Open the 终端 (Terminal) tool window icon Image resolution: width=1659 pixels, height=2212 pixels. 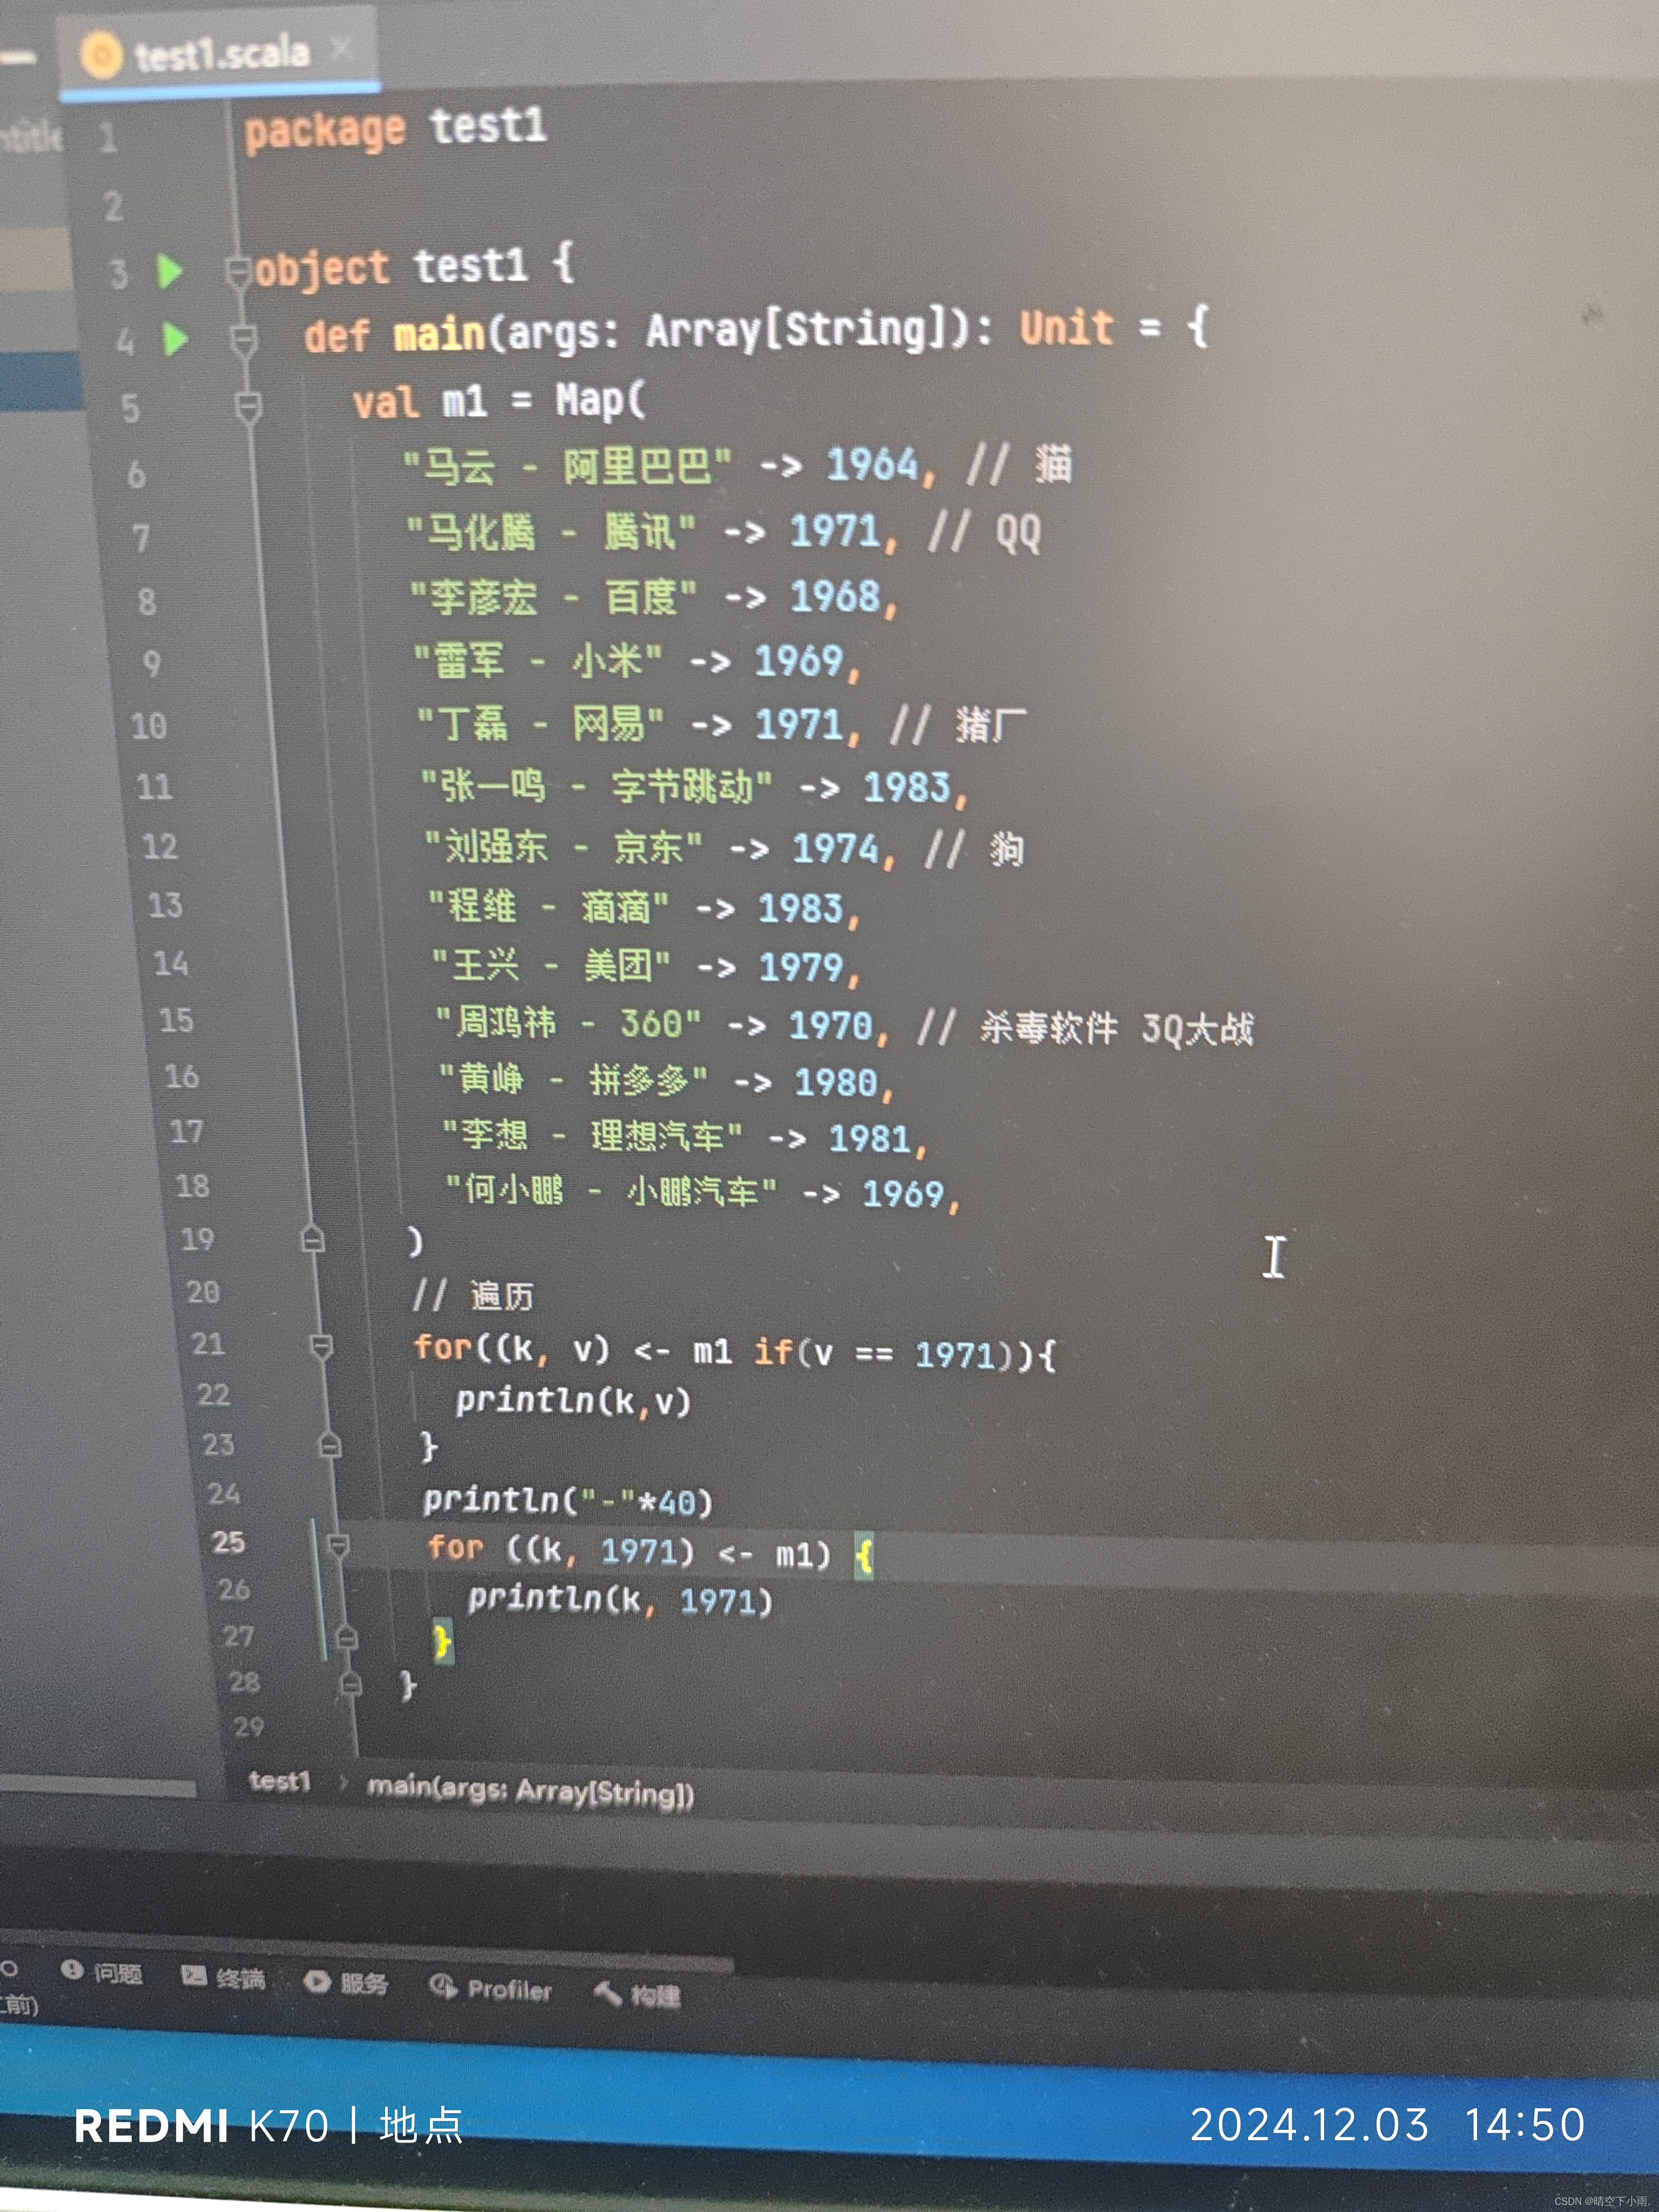(x=193, y=1975)
